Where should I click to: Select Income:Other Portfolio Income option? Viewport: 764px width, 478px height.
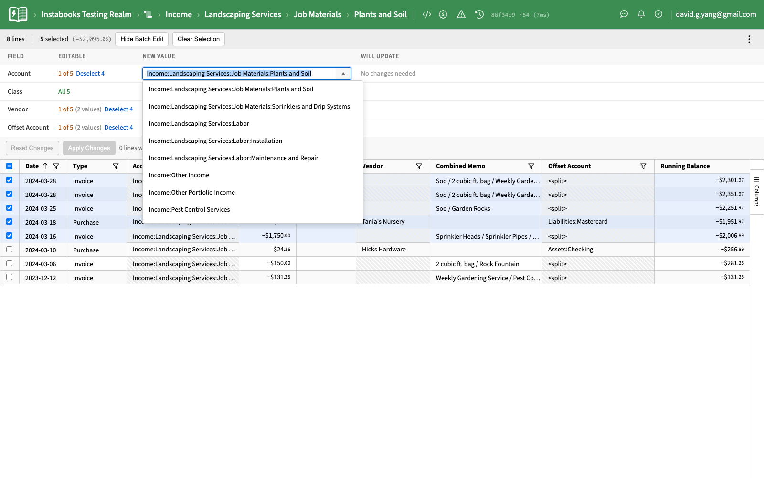pos(253,193)
